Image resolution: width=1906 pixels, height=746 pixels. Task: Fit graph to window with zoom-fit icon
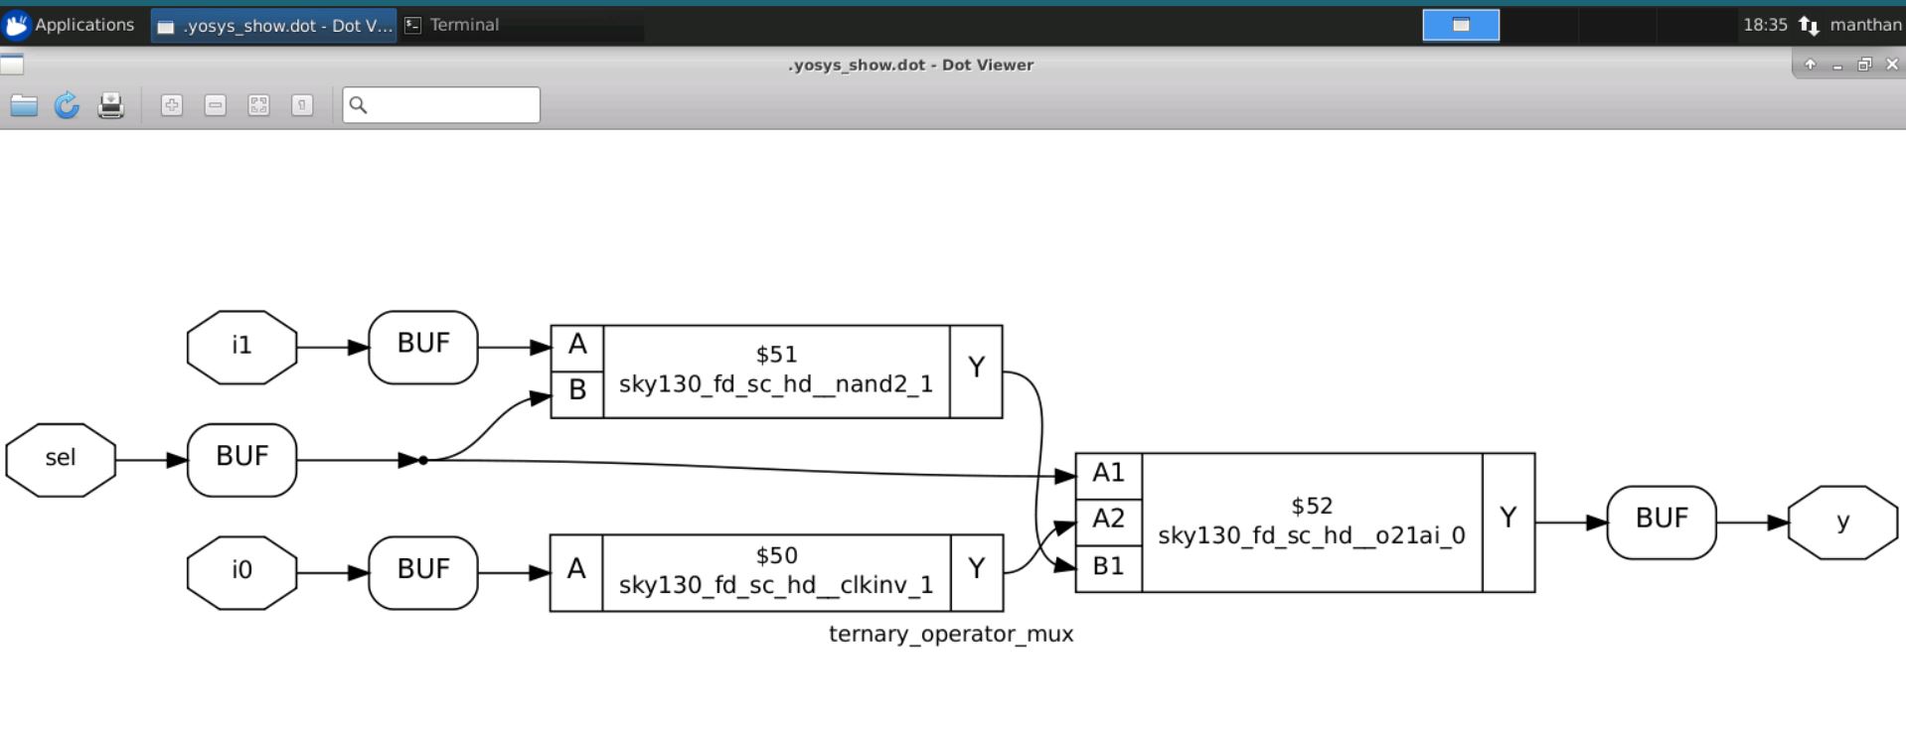coord(259,105)
